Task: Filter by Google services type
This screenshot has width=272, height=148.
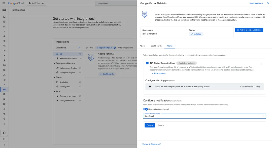Action: (68, 101)
